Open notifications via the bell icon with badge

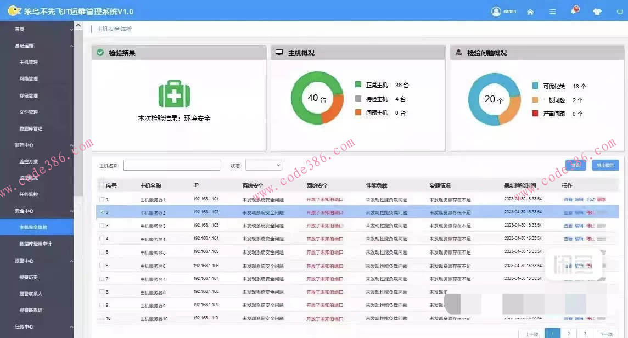pos(574,11)
